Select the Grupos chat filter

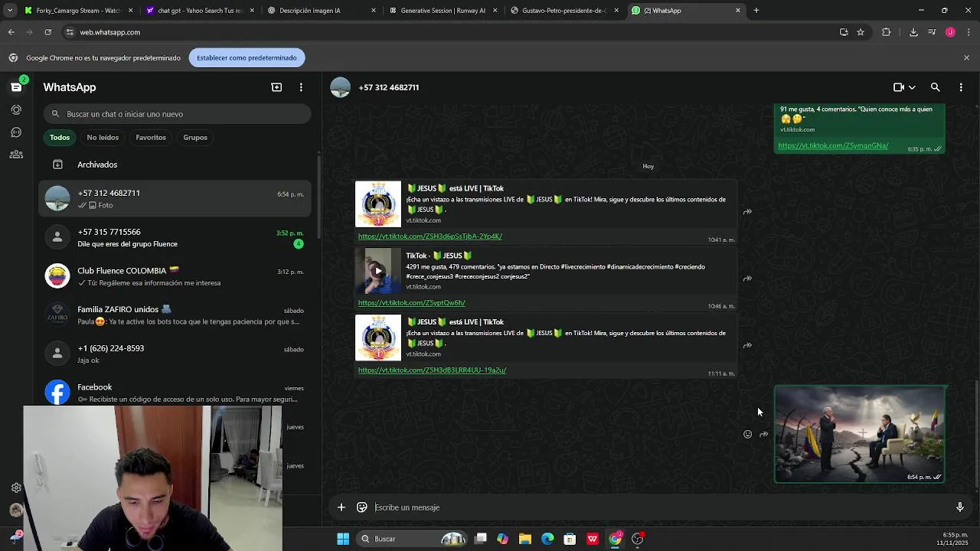tap(195, 138)
